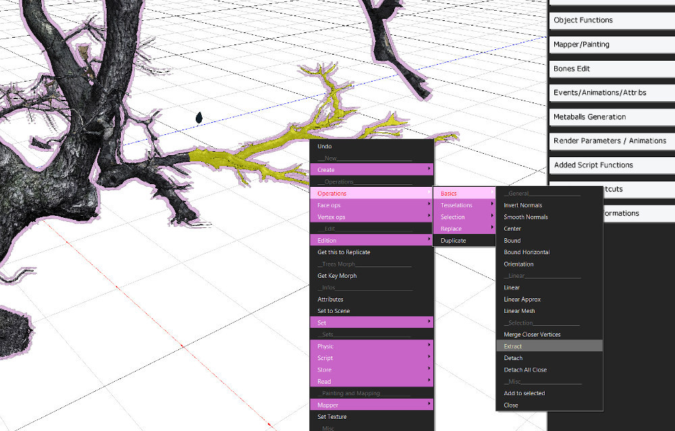Open the Object Functions panel
Viewport: 675px width, 431px height.
612,20
